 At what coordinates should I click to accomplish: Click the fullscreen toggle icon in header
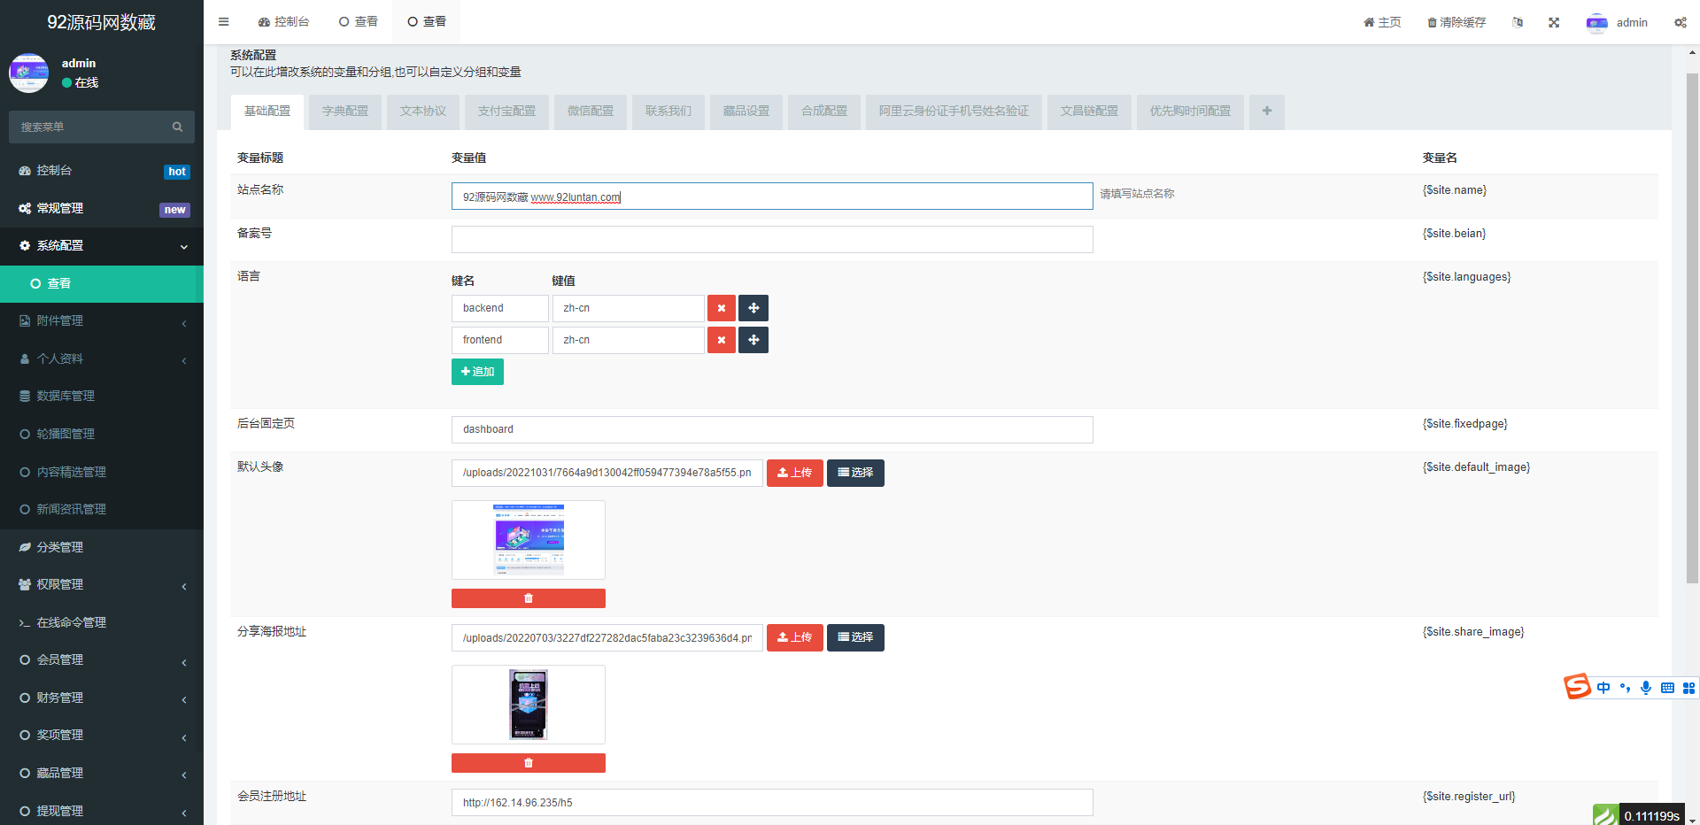coord(1554,22)
